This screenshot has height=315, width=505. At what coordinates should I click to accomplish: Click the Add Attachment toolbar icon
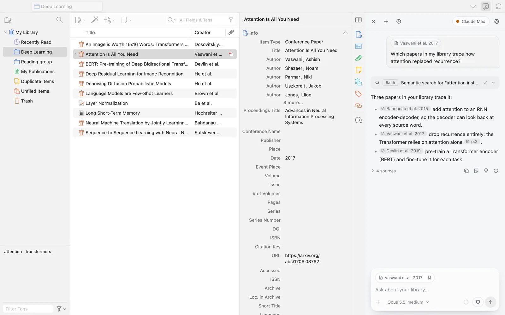108,20
